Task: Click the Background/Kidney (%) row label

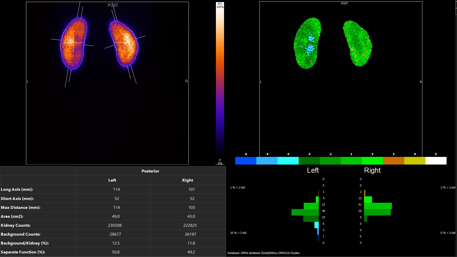Action: pyautogui.click(x=25, y=243)
